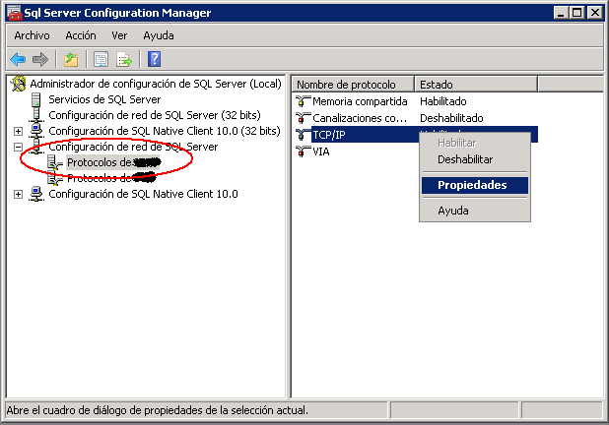This screenshot has width=609, height=425.
Task: Click the blue Help question mark icon
Action: 154,59
